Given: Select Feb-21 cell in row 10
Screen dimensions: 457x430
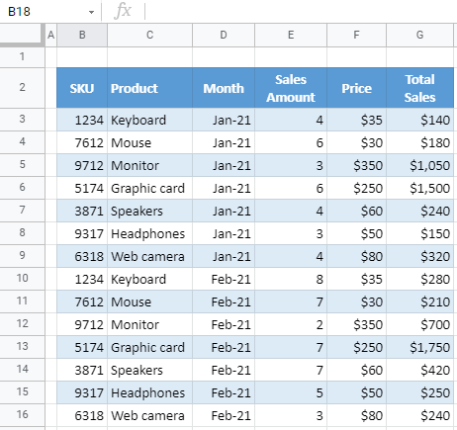Looking at the screenshot, I should pos(224,279).
